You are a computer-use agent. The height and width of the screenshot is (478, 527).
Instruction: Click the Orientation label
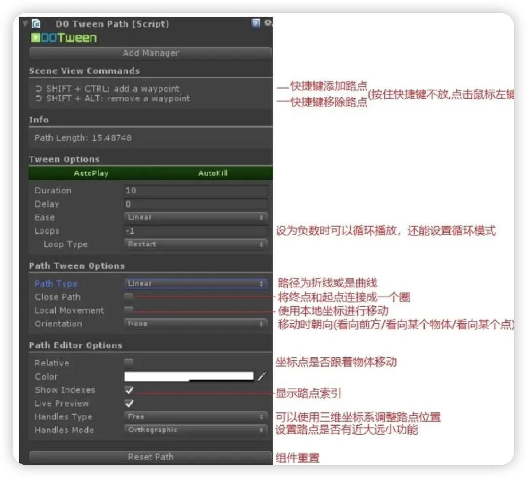coord(58,324)
